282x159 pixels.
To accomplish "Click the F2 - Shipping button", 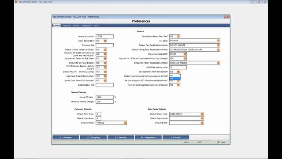I will pos(93,137).
